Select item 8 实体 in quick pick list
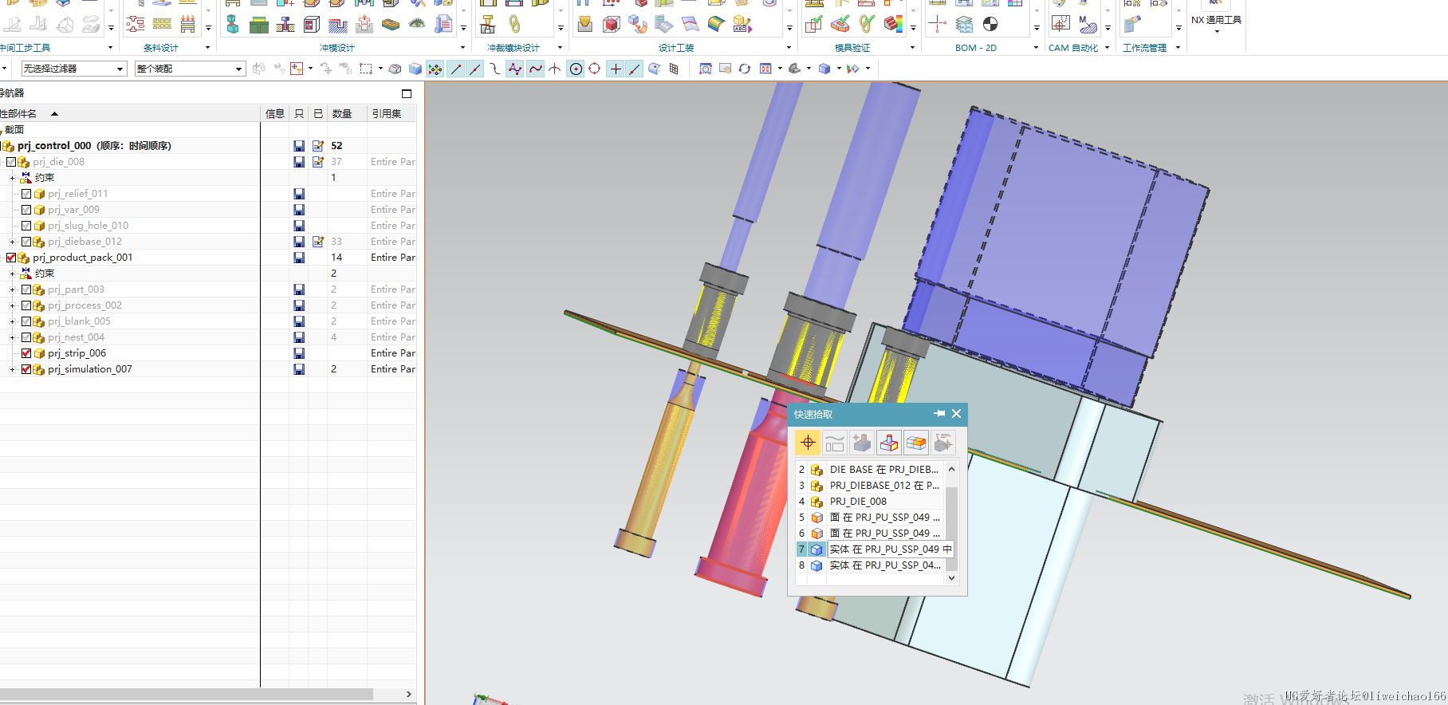Viewport: 1448px width, 705px height. tap(870, 565)
